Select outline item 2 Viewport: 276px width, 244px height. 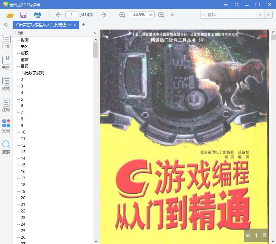pos(22,80)
